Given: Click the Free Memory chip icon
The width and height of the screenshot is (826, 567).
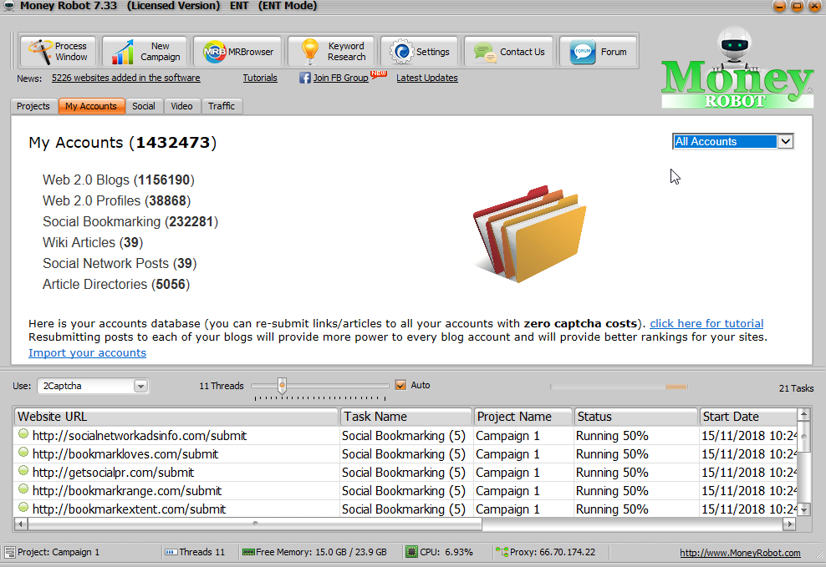Looking at the screenshot, I should tap(248, 552).
